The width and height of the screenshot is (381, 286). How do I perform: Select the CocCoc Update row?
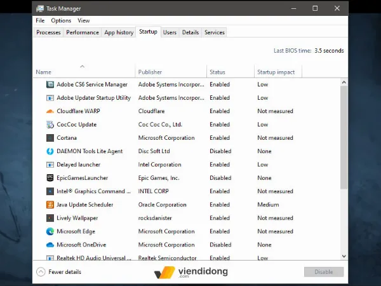pyautogui.click(x=76, y=125)
